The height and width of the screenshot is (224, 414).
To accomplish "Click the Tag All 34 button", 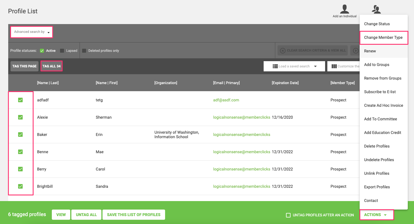I will coord(52,66).
